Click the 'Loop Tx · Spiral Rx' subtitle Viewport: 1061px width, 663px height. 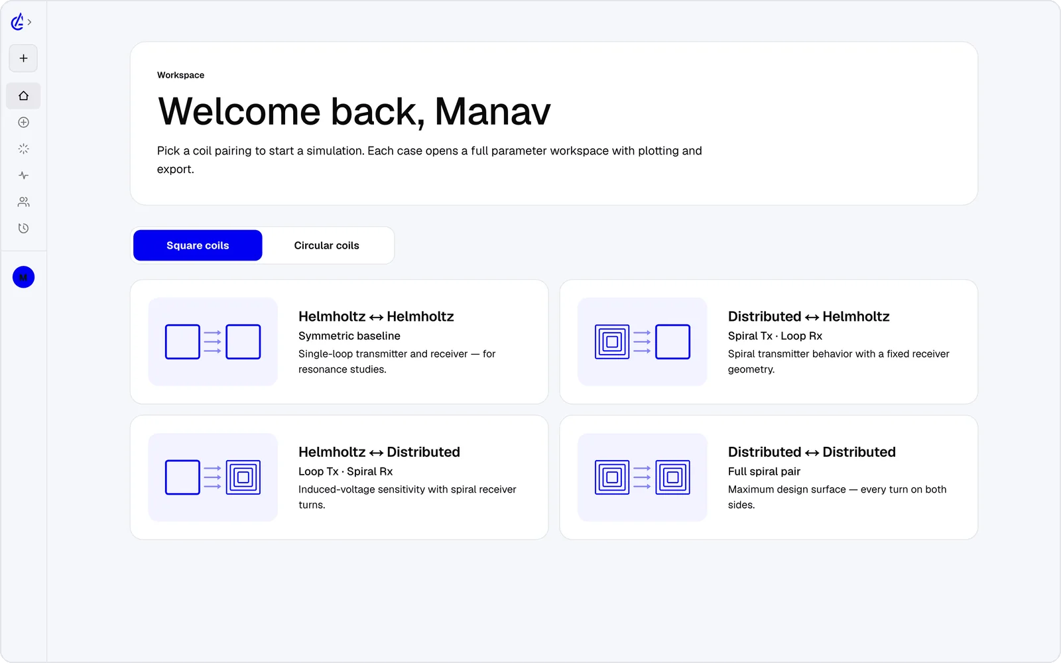click(345, 471)
